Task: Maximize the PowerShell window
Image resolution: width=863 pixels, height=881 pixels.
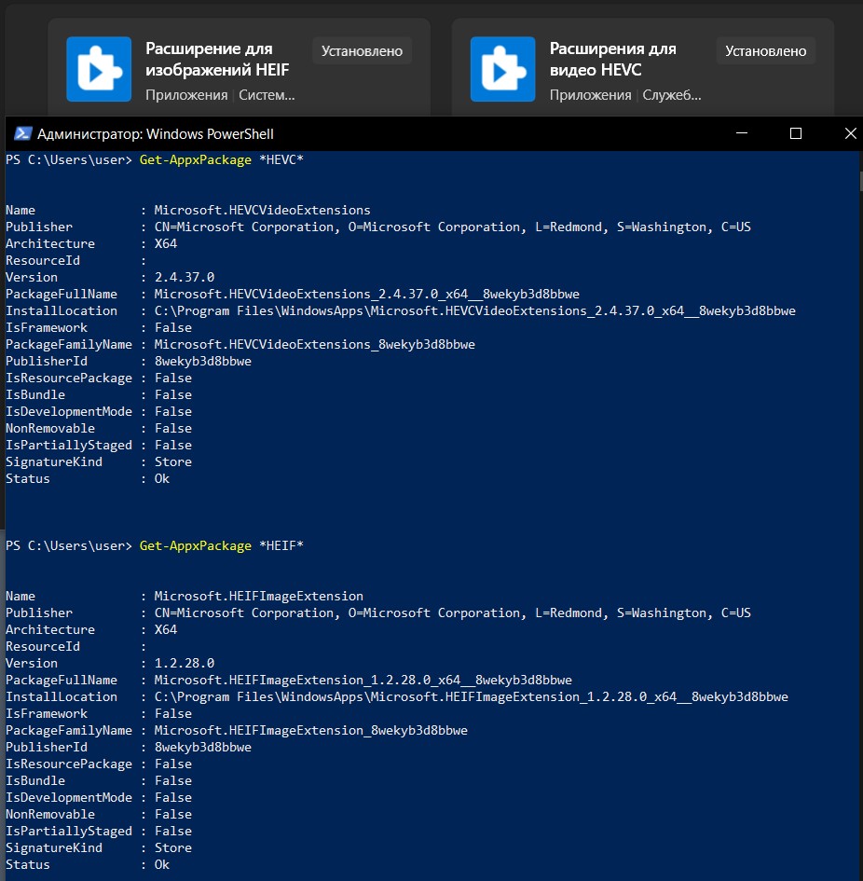Action: (796, 133)
